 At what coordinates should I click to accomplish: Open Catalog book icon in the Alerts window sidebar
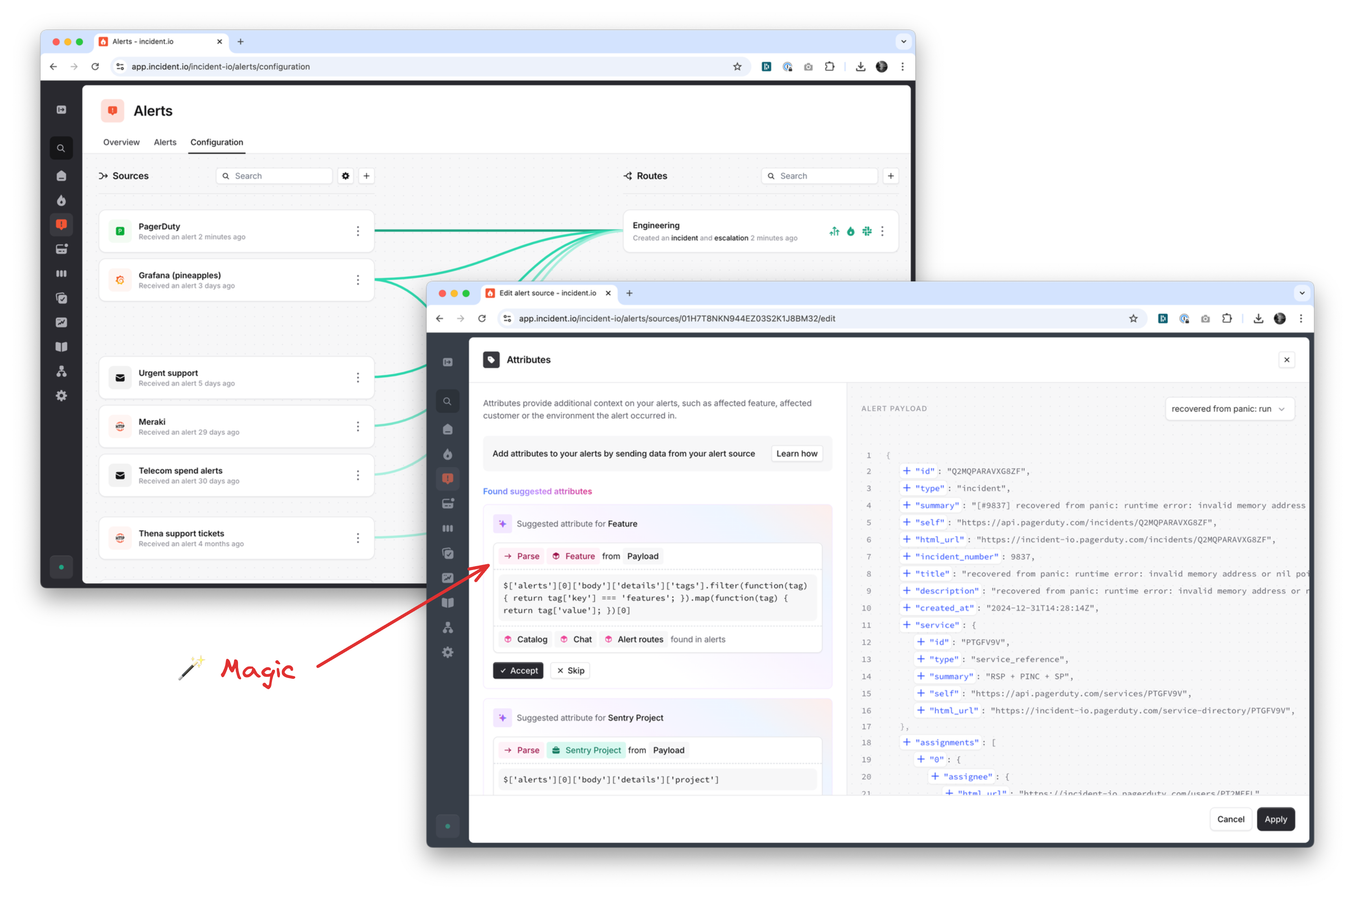click(x=61, y=347)
